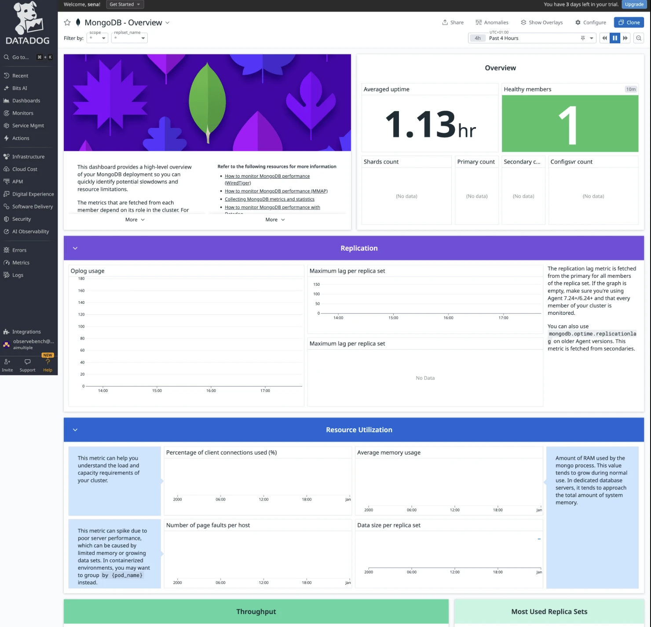The height and width of the screenshot is (627, 651).
Task: Click the Most Used Replica Sets header
Action: (x=549, y=611)
